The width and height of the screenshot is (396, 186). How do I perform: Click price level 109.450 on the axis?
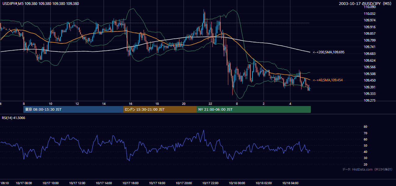pyautogui.click(x=370, y=81)
